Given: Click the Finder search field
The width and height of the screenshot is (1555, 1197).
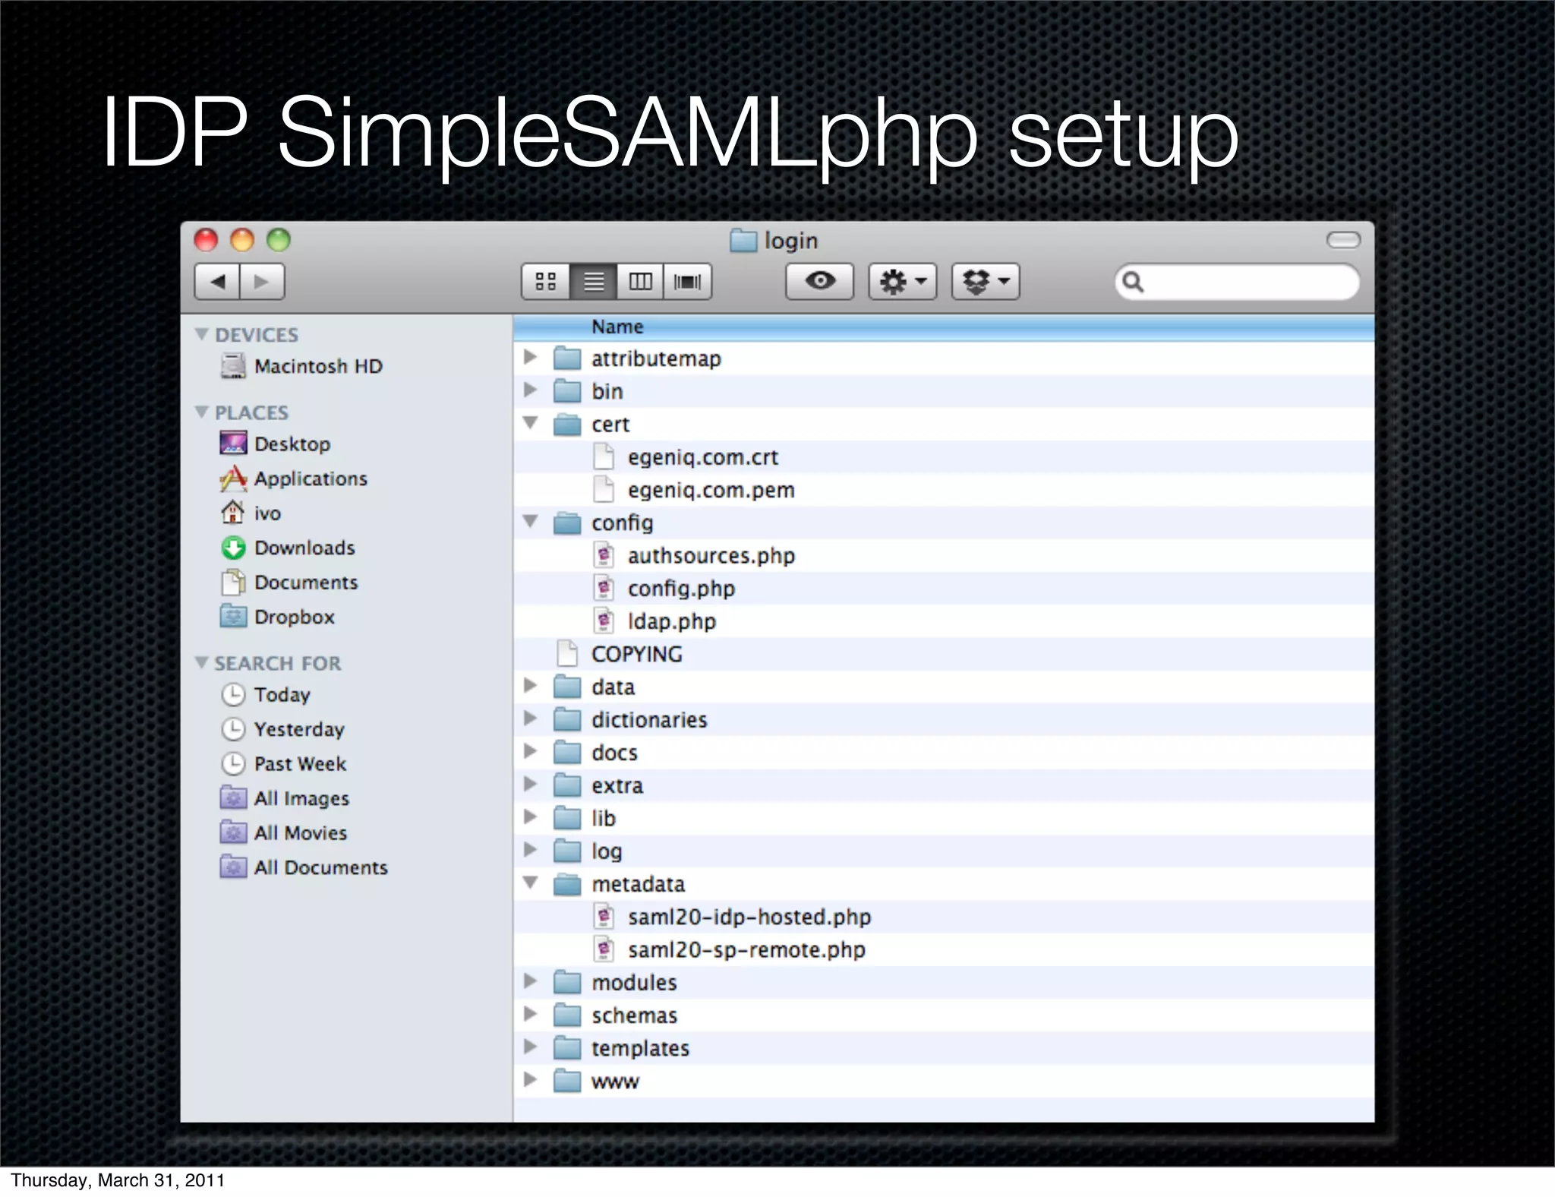Looking at the screenshot, I should point(1238,282).
